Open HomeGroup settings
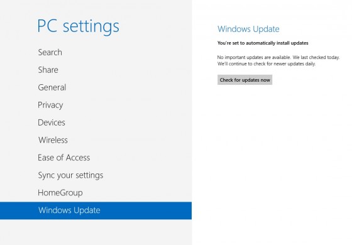This screenshot has height=245, width=352. [x=60, y=192]
